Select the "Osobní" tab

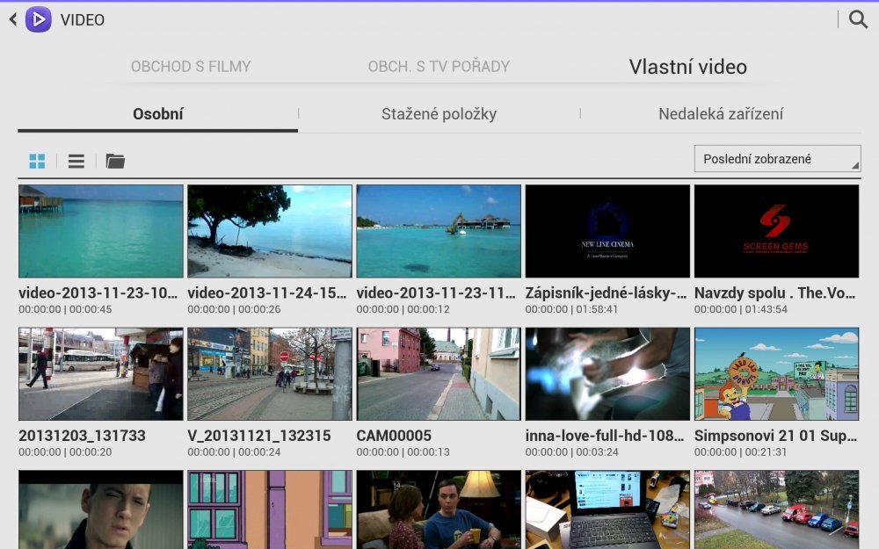pyautogui.click(x=158, y=113)
